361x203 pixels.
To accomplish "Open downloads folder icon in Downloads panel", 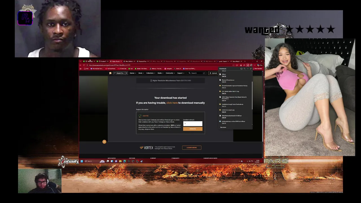I will point(241,69).
